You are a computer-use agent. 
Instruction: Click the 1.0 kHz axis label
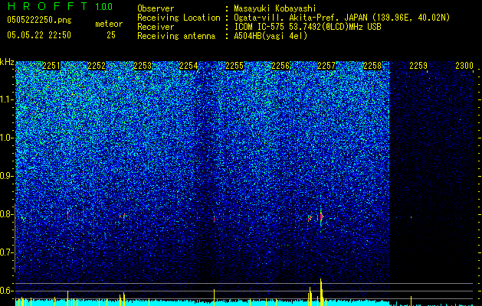7,138
